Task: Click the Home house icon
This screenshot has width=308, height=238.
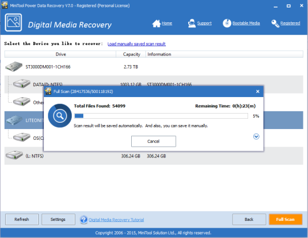Action: pos(156,23)
